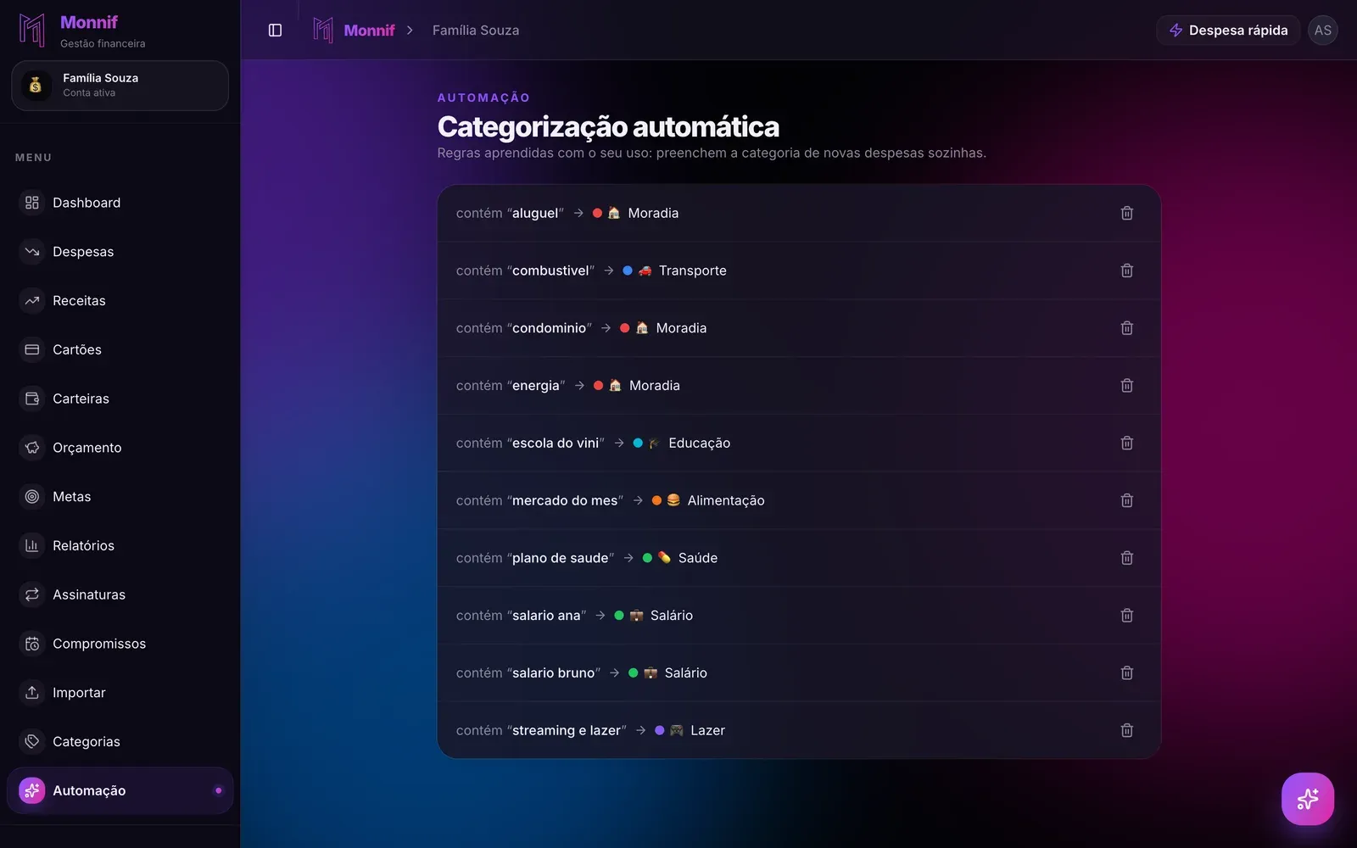Click the "combustivel" keyword text
This screenshot has height=848, width=1357.
pos(550,271)
